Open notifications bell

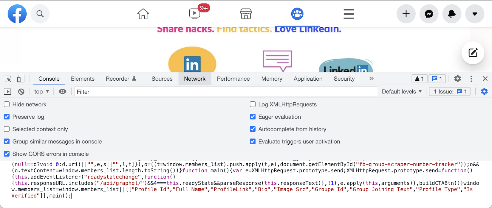coord(452,14)
